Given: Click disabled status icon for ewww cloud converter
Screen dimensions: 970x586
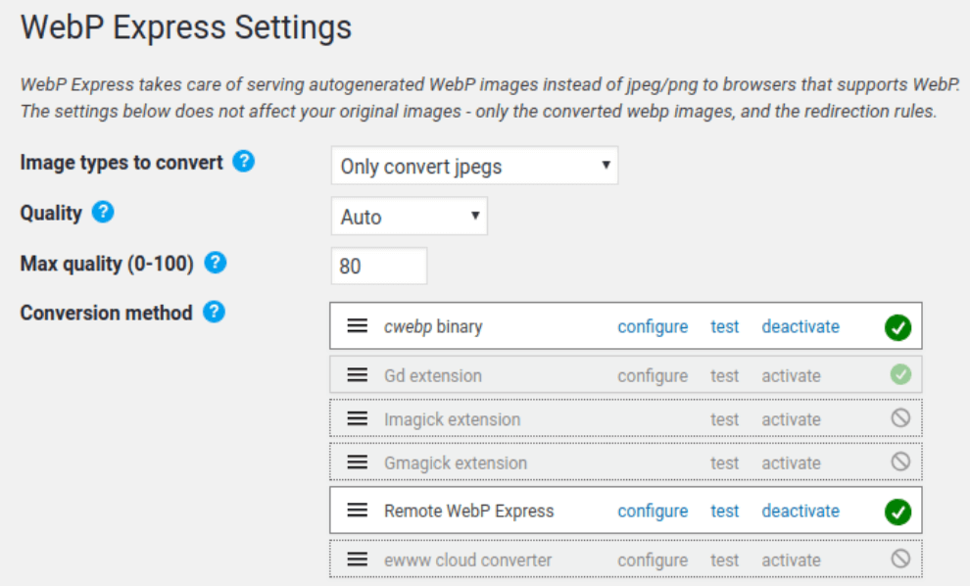Looking at the screenshot, I should [x=900, y=560].
